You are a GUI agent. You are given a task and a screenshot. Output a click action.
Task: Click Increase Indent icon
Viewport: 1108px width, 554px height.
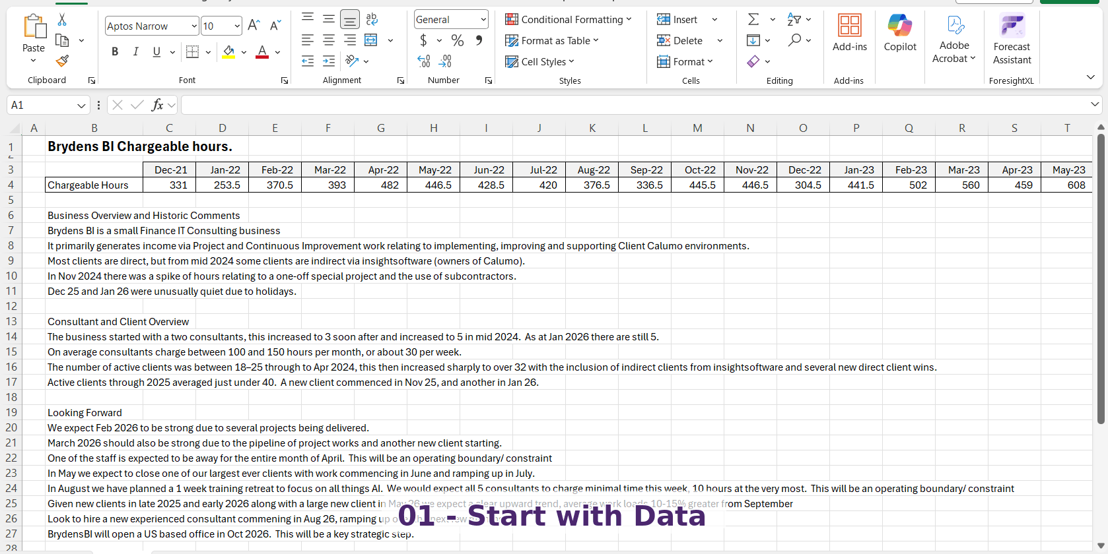click(329, 61)
